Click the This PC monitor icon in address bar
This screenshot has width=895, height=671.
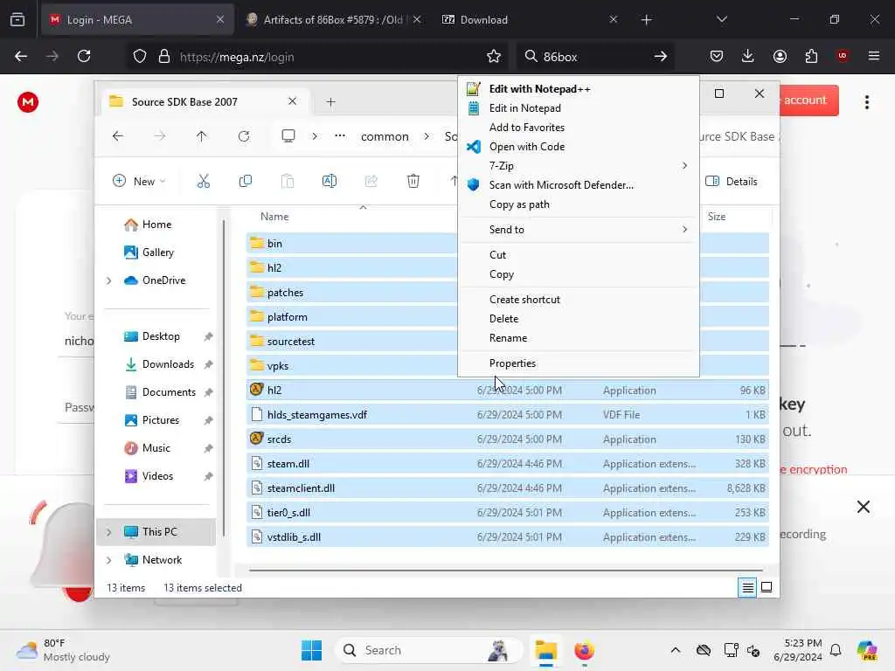288,135
